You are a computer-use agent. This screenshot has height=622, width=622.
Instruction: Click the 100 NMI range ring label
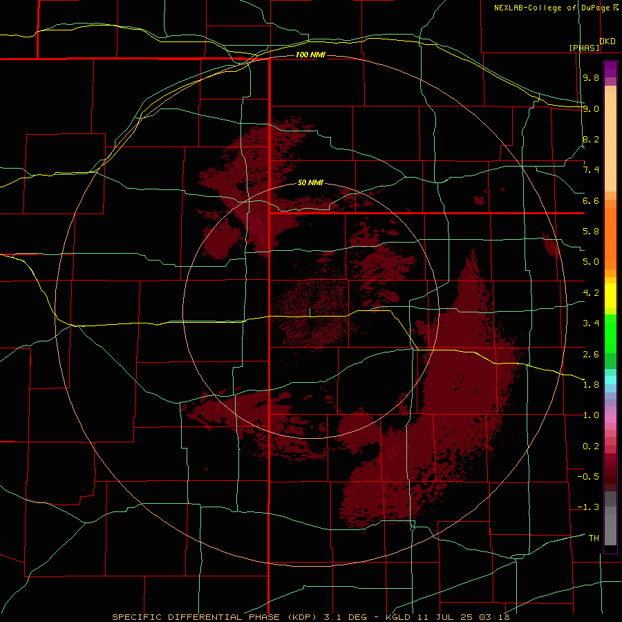click(x=310, y=55)
